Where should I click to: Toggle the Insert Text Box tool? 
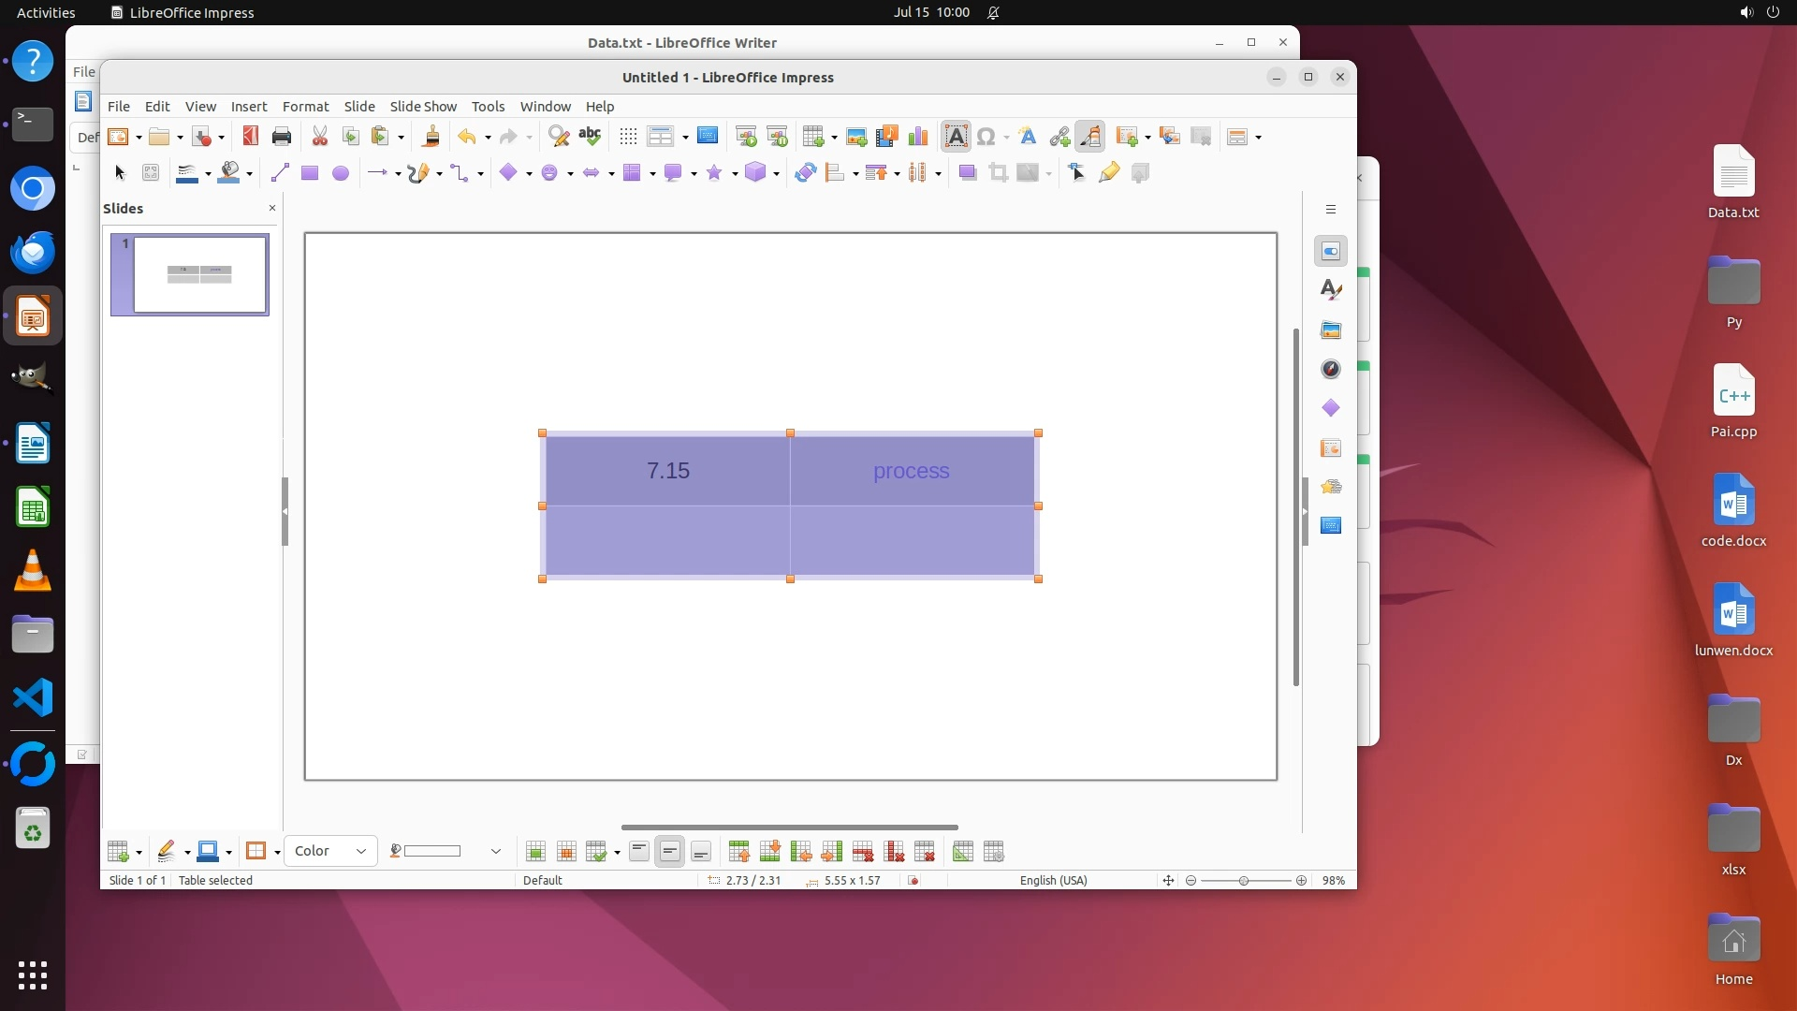pos(956,137)
